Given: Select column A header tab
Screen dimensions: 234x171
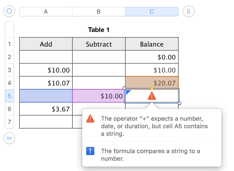Looking at the screenshot, I should tap(46, 12).
